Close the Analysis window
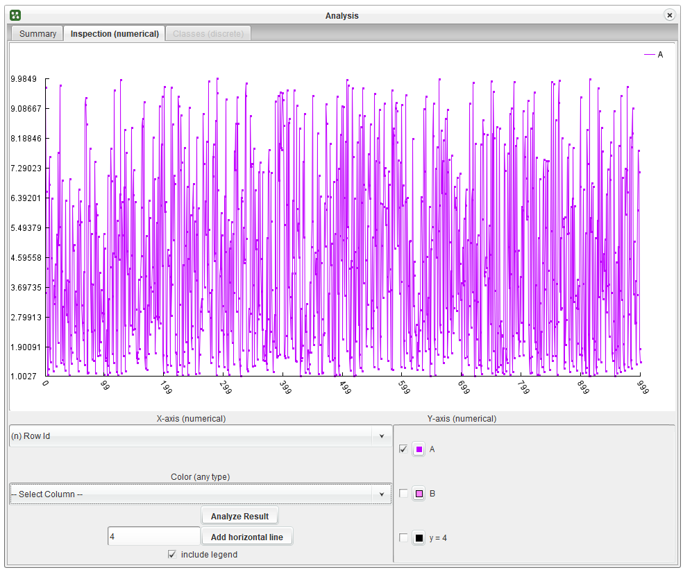 point(669,15)
